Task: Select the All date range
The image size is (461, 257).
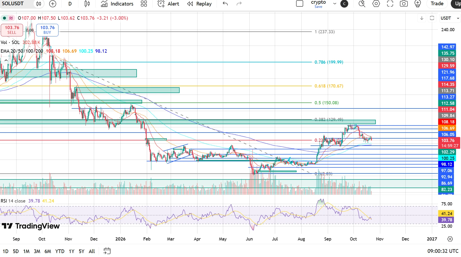Action: (x=92, y=251)
